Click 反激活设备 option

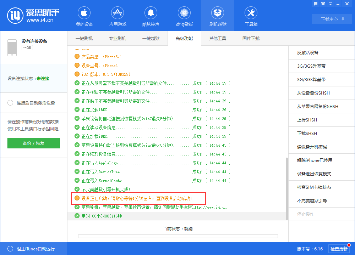point(322,53)
